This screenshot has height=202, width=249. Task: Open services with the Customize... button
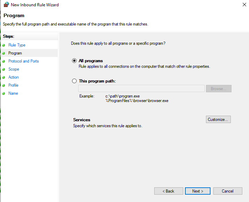pos(218,120)
